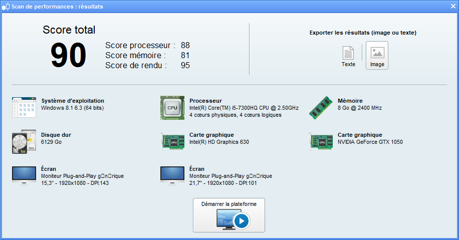Viewport: 459px width, 240px height.
Task: Click the Score mémoire label
Action: [x=135, y=55]
